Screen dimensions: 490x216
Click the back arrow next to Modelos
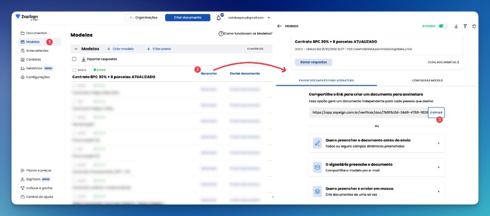[x=279, y=26]
